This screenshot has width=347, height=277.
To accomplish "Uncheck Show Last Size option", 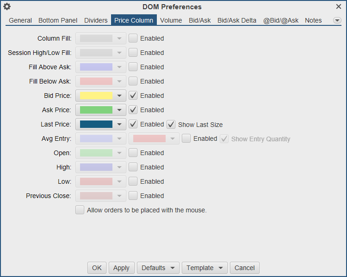I will pyautogui.click(x=171, y=124).
